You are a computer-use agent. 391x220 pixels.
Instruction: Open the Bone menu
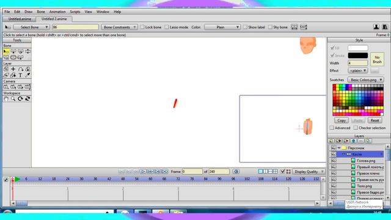click(41, 12)
